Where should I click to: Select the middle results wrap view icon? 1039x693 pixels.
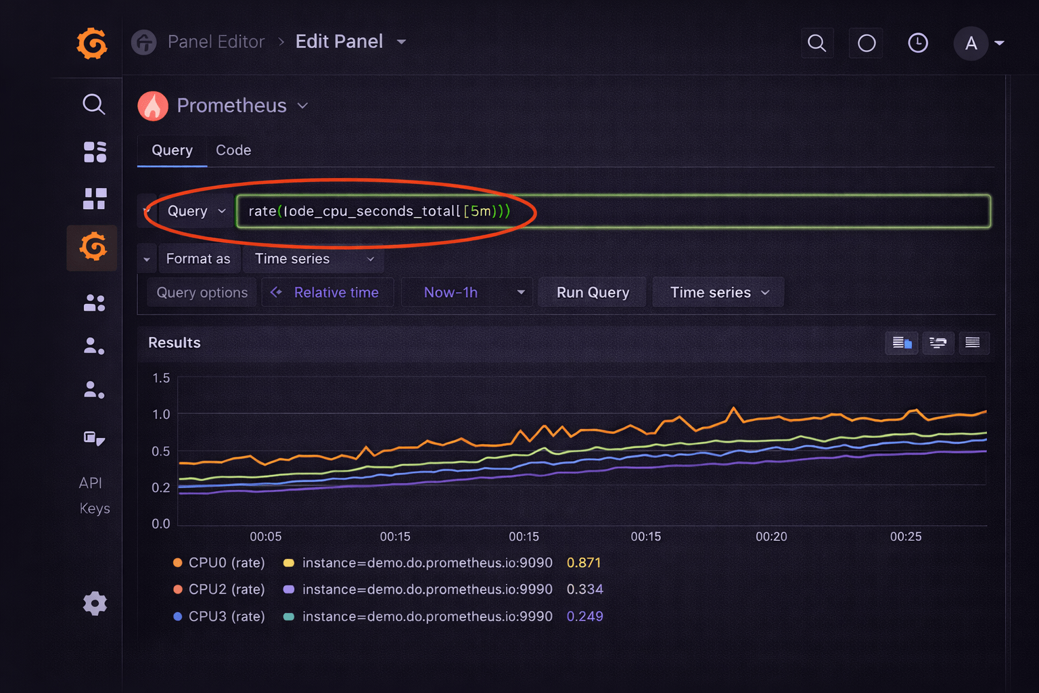point(938,343)
